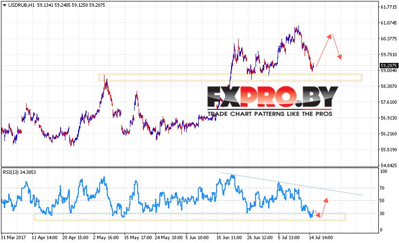Click the 20 Apr 15:00 time label
Viewport: 399px width, 243px height.
click(x=75, y=238)
